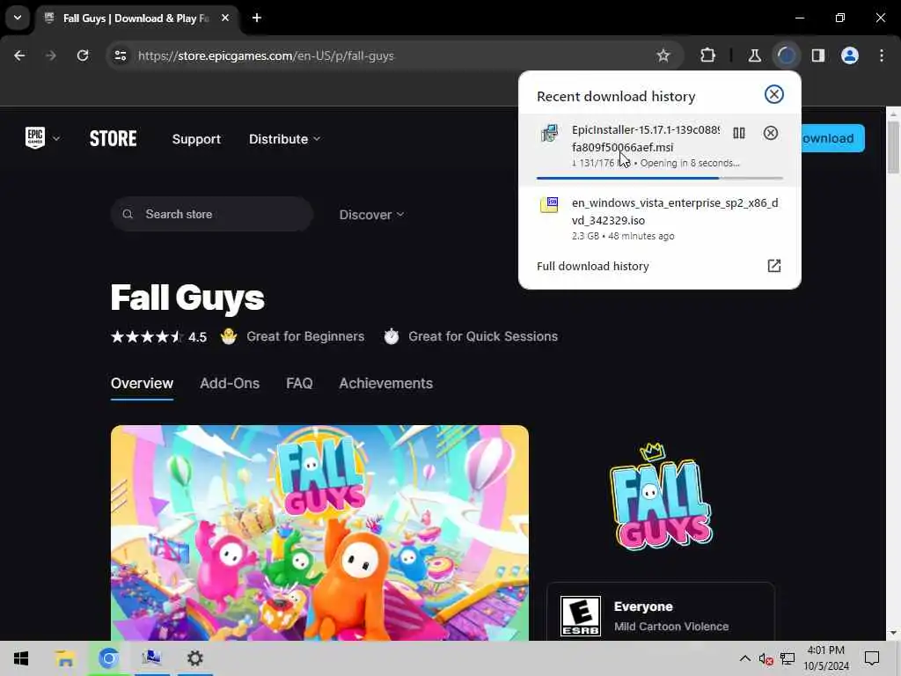Expand the Epic Games logo dropdown chevron
The width and height of the screenshot is (901, 676).
pyautogui.click(x=56, y=138)
